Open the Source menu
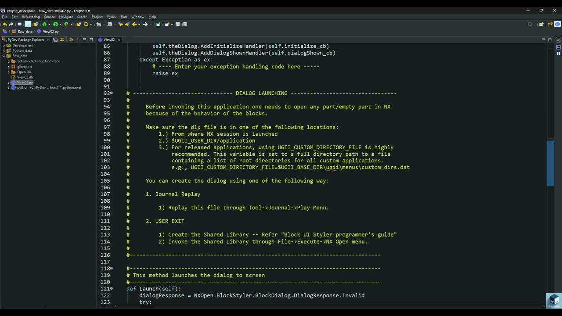Viewport: 562px width, 316px height. click(49, 17)
